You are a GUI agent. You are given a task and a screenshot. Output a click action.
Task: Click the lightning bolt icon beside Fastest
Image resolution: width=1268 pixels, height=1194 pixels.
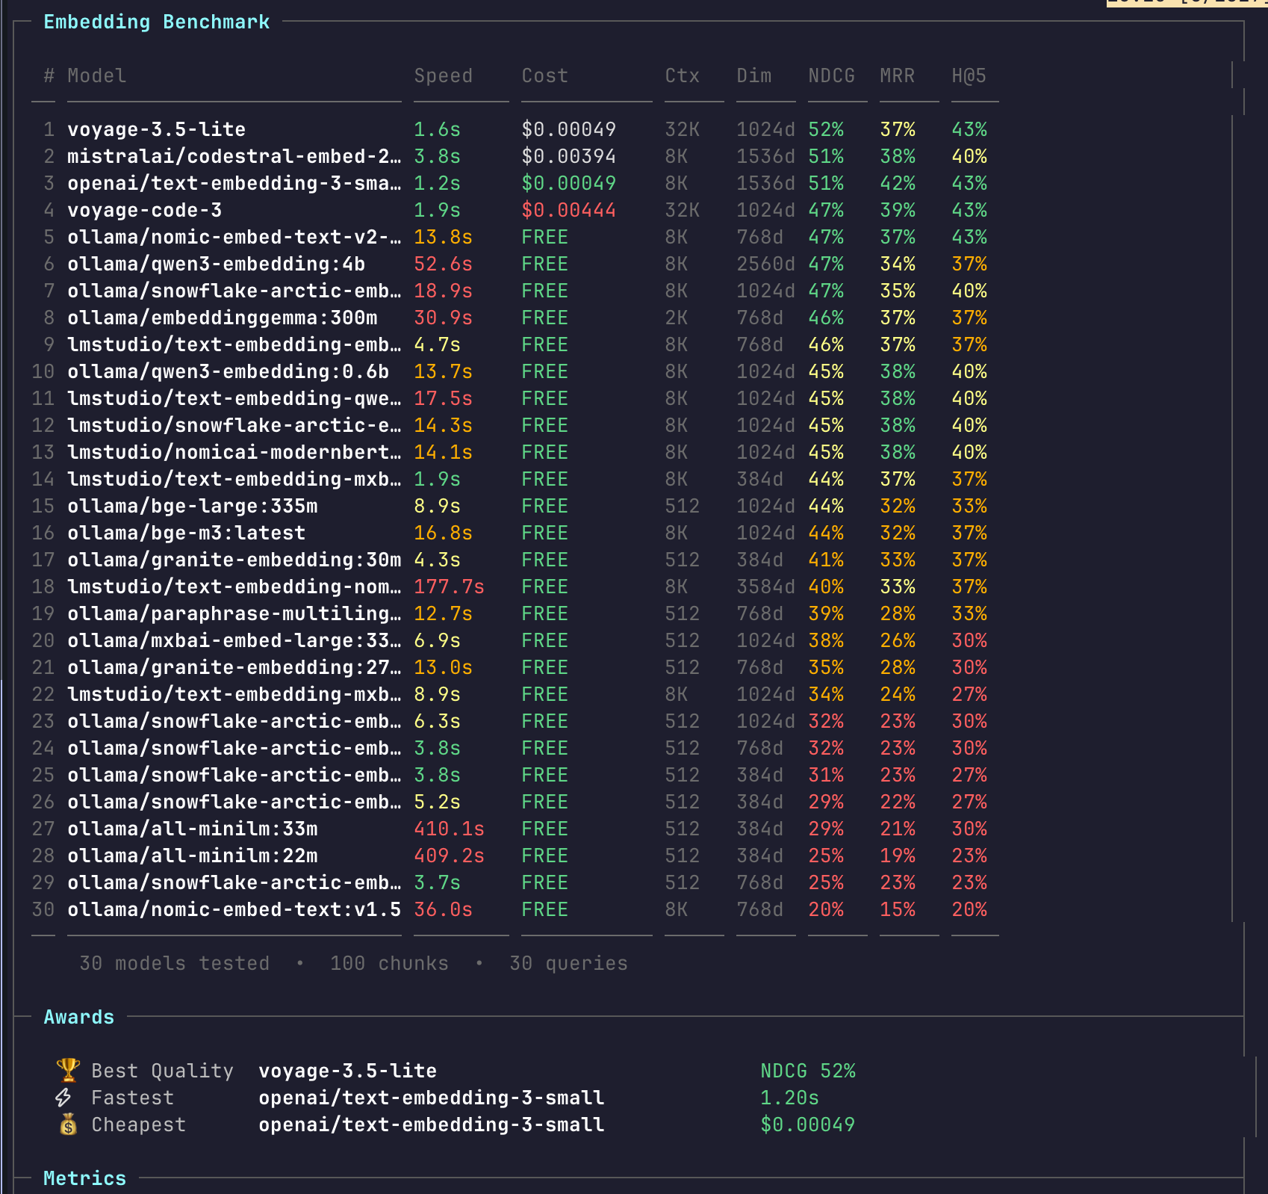[x=64, y=1097]
